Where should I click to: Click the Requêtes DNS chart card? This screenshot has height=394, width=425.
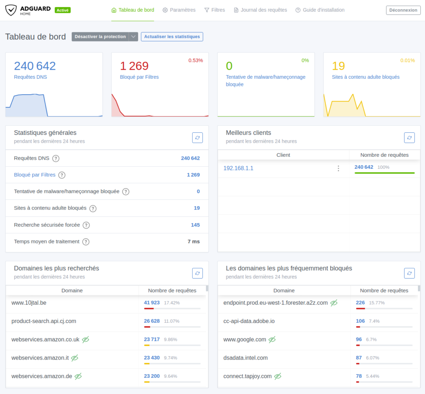(54, 85)
